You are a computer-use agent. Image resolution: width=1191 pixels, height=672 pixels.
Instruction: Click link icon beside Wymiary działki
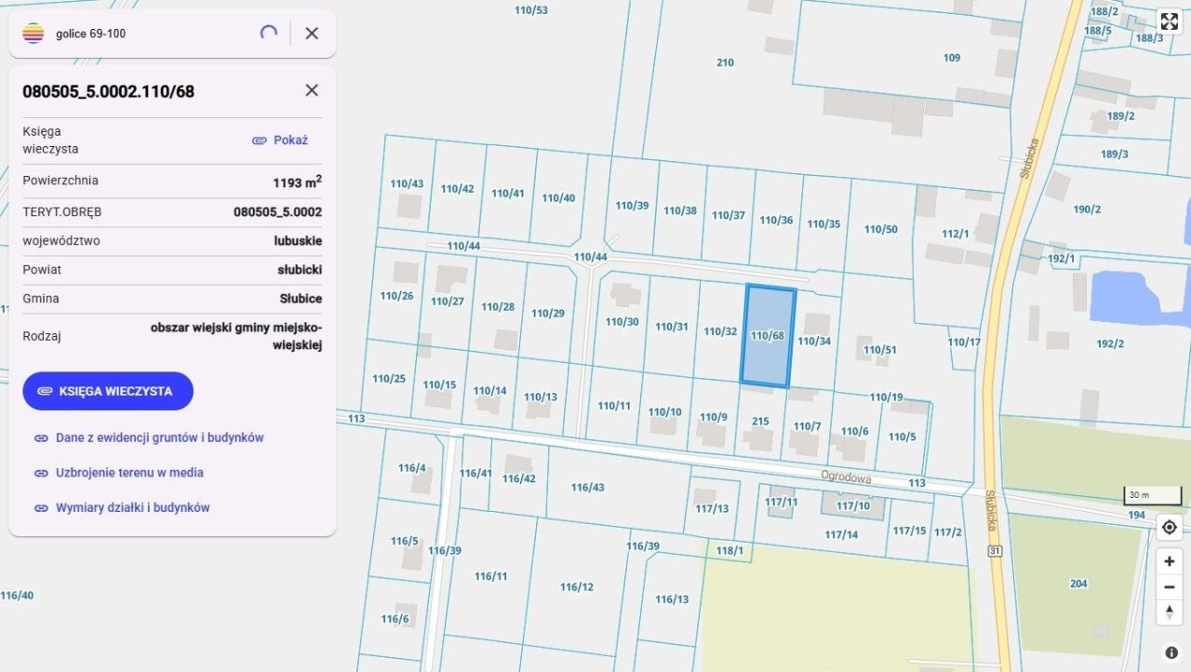[41, 508]
